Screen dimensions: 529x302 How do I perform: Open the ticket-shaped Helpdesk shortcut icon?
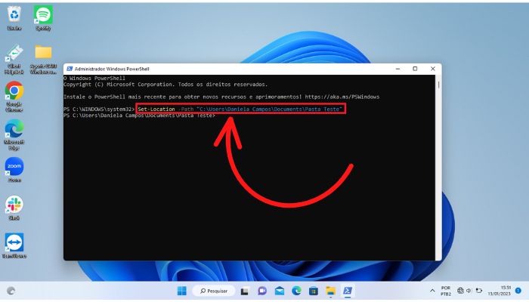click(14, 54)
